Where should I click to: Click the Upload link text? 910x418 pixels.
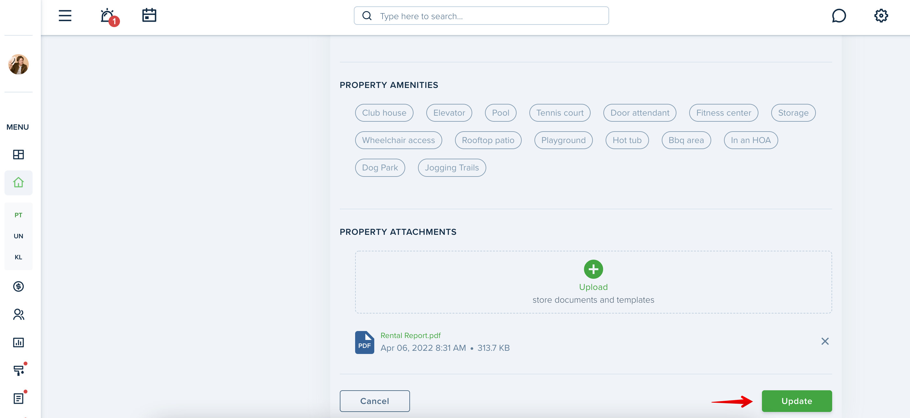593,287
